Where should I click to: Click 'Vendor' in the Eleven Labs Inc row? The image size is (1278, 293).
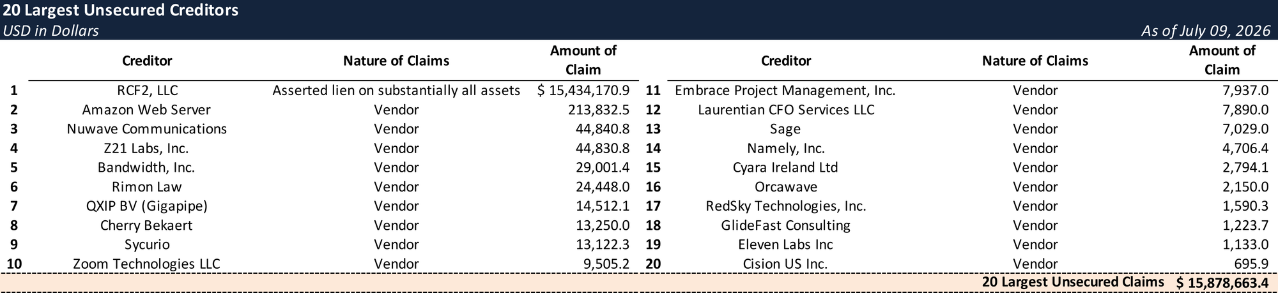tap(1035, 244)
